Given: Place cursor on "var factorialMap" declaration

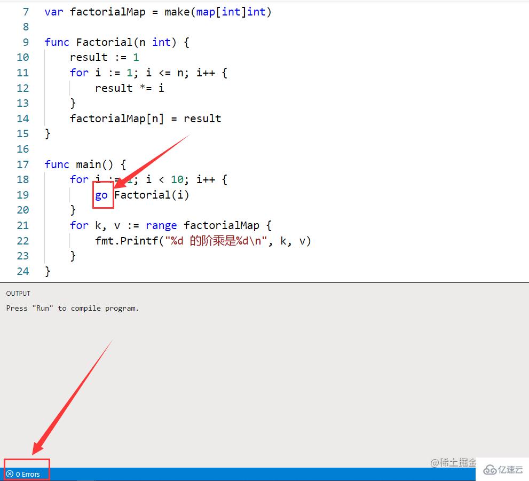Looking at the screenshot, I should pyautogui.click(x=95, y=12).
